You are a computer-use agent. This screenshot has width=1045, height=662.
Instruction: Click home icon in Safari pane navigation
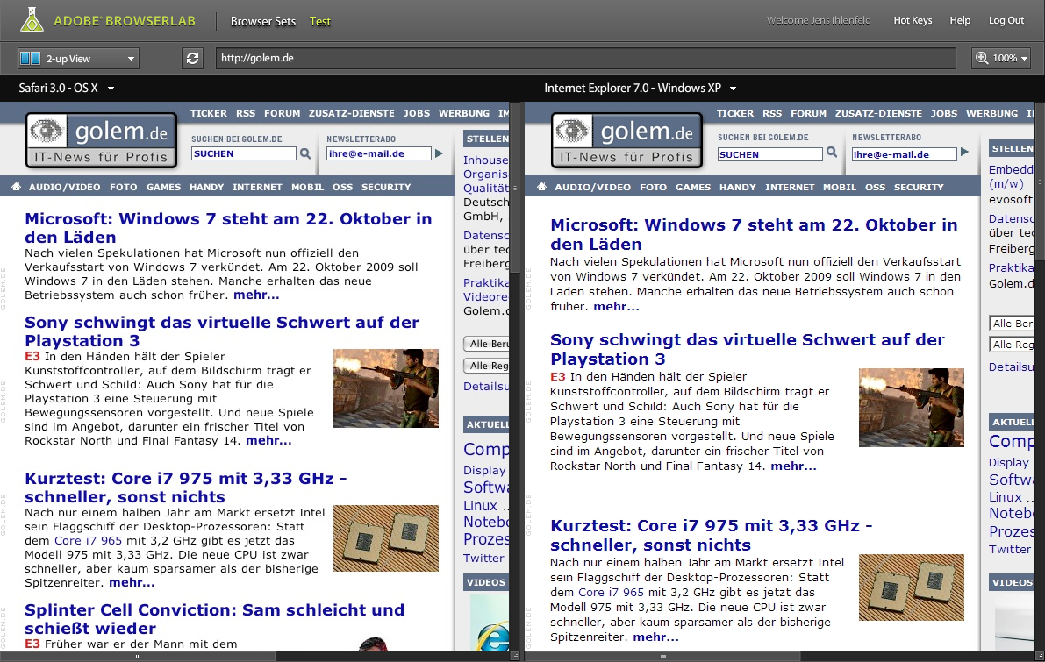pos(16,187)
